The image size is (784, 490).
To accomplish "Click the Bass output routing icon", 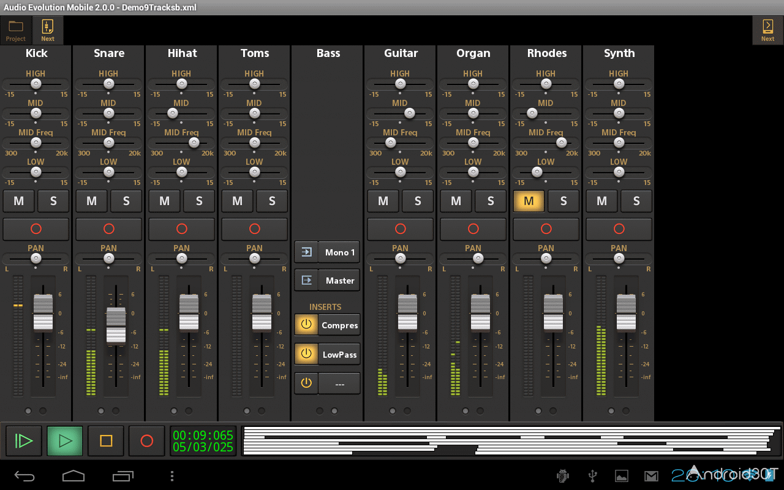I will [x=306, y=280].
